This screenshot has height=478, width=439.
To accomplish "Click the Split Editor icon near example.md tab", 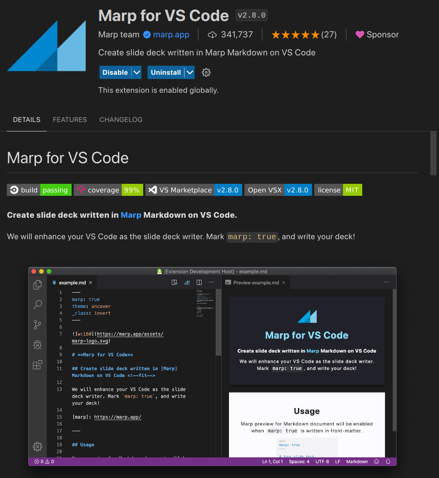I will pyautogui.click(x=198, y=282).
